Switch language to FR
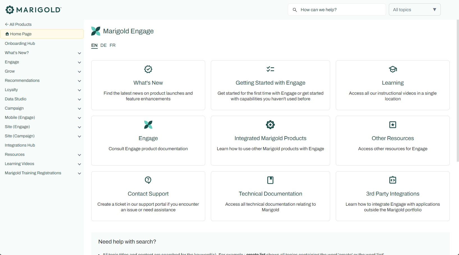The height and width of the screenshot is (255, 459). (x=113, y=45)
